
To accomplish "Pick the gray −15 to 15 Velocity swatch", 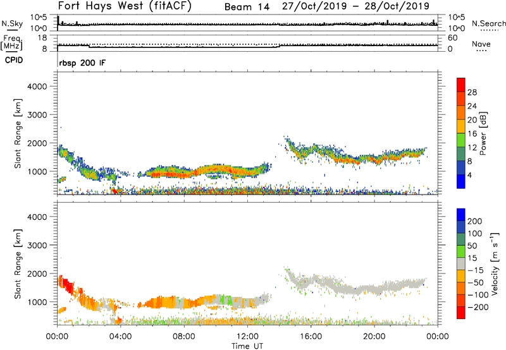I will [461, 263].
